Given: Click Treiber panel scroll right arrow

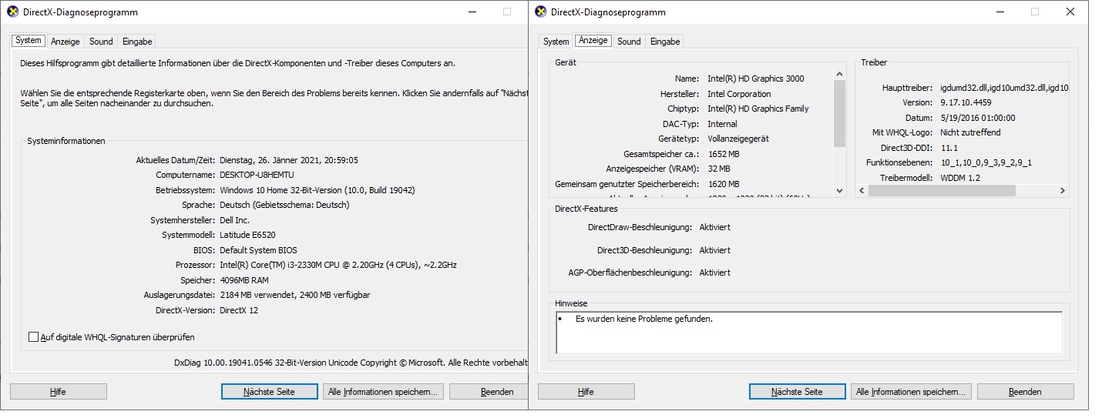Looking at the screenshot, I should [1062, 190].
